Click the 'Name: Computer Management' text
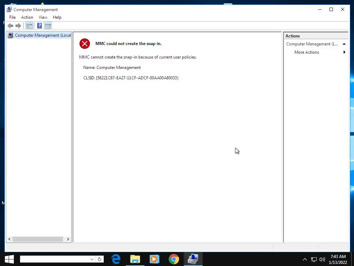 [112, 68]
